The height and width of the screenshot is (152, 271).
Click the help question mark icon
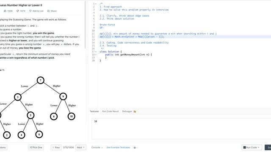pos(135,148)
